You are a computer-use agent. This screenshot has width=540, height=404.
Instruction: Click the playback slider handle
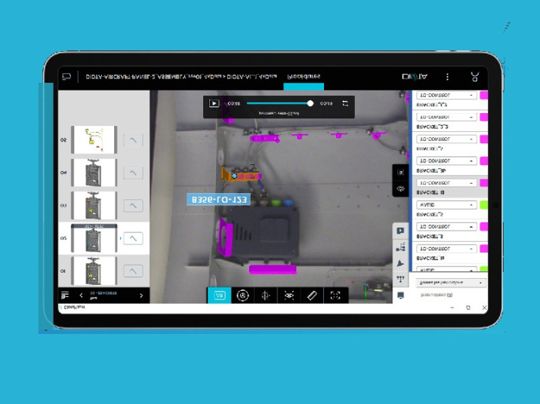tap(310, 103)
